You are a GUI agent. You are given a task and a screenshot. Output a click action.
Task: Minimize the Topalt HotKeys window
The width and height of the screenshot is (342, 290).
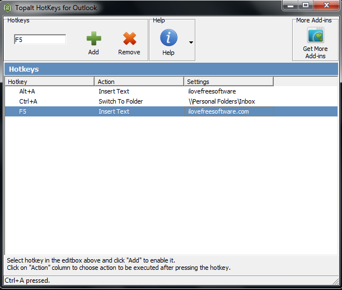point(291,5)
